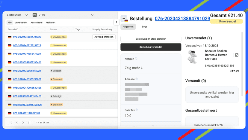Open order 076-20090470912630426
The height and width of the screenshot is (140, 248).
point(27,88)
